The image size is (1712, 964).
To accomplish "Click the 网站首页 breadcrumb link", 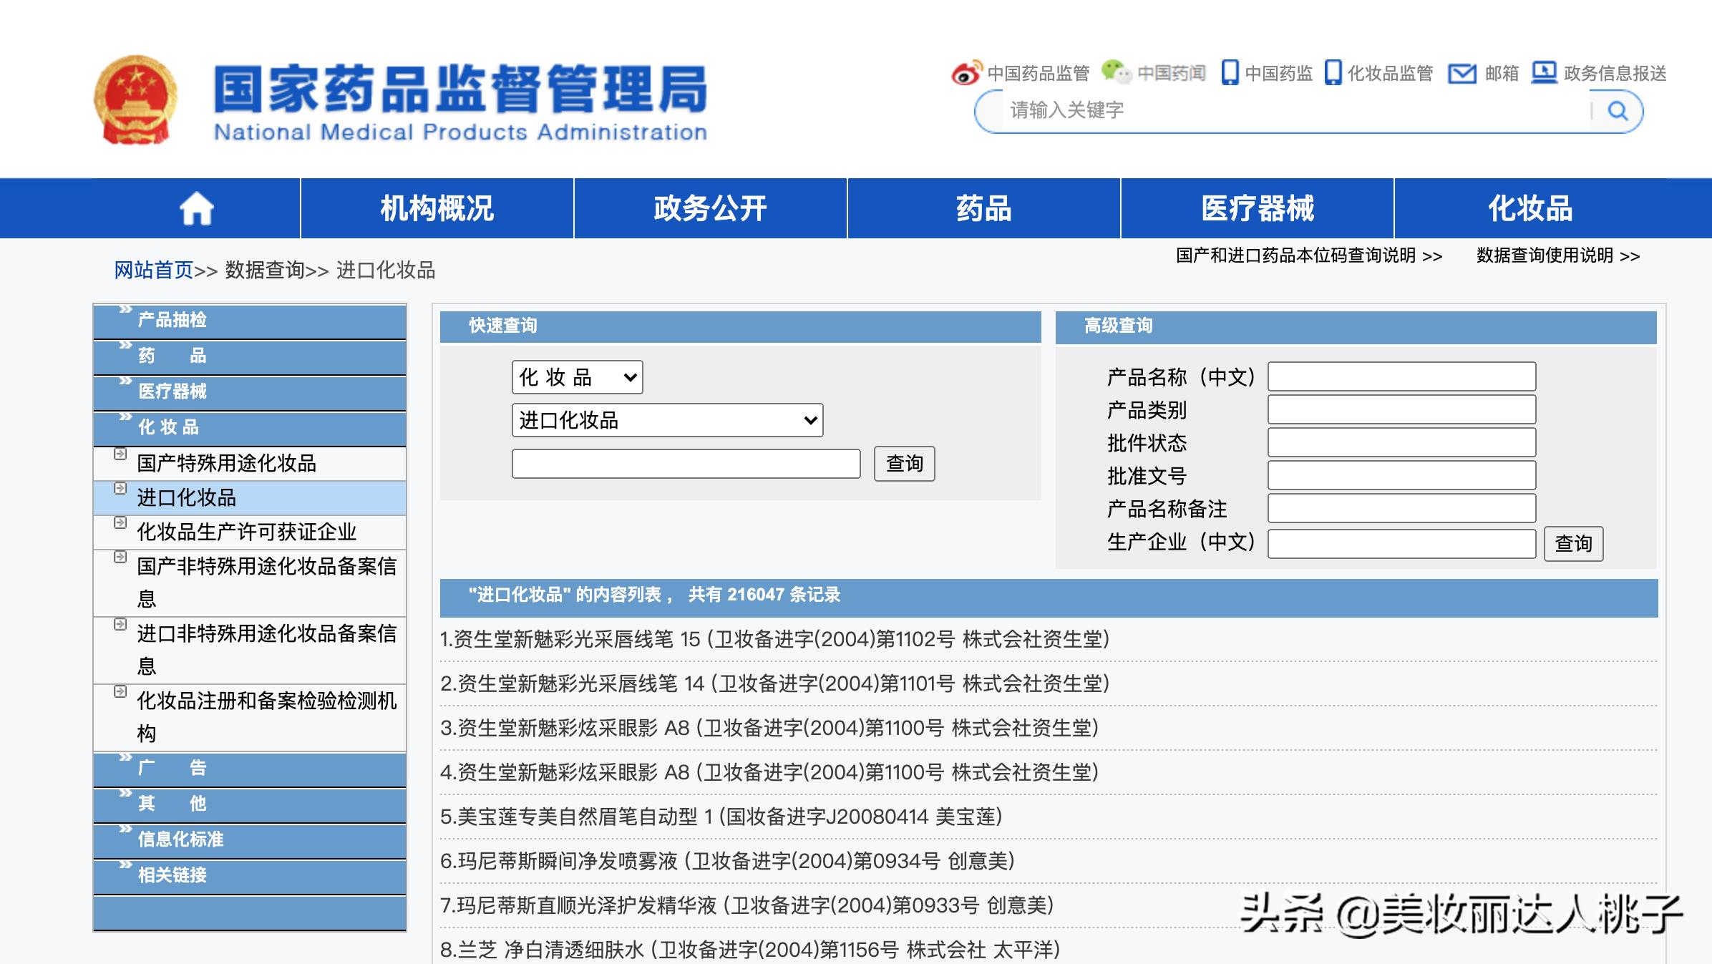I will [154, 271].
